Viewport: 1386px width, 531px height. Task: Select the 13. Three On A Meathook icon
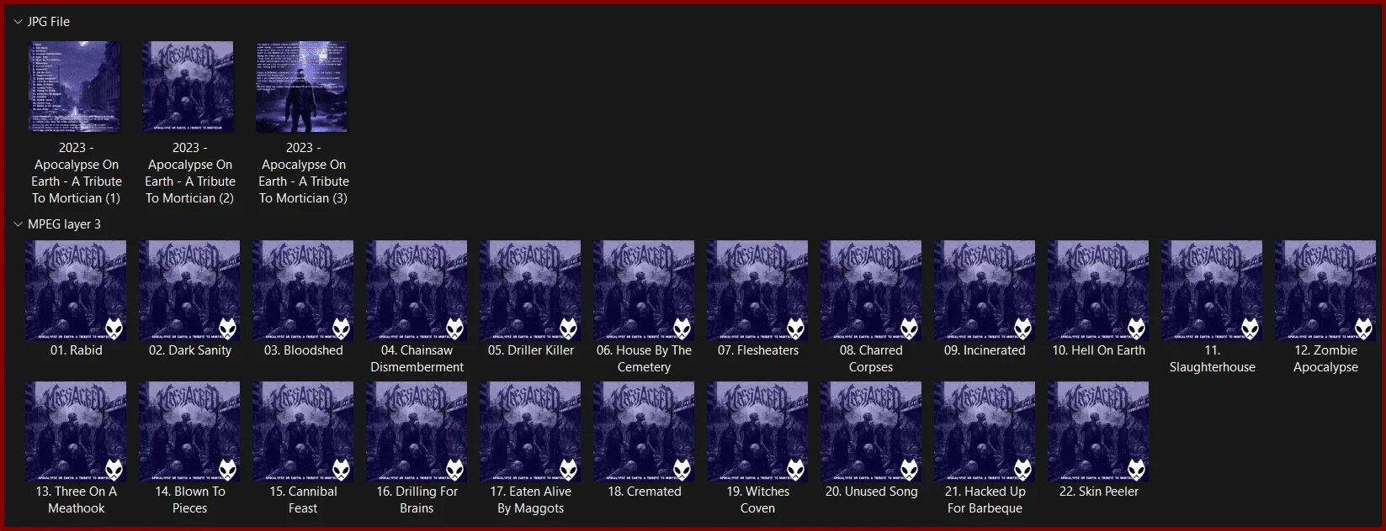(76, 432)
